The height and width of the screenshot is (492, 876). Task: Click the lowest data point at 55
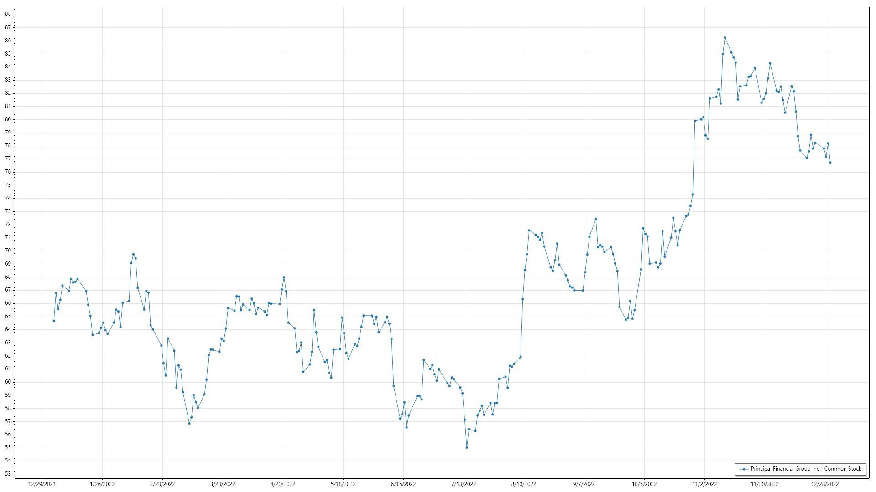[467, 448]
